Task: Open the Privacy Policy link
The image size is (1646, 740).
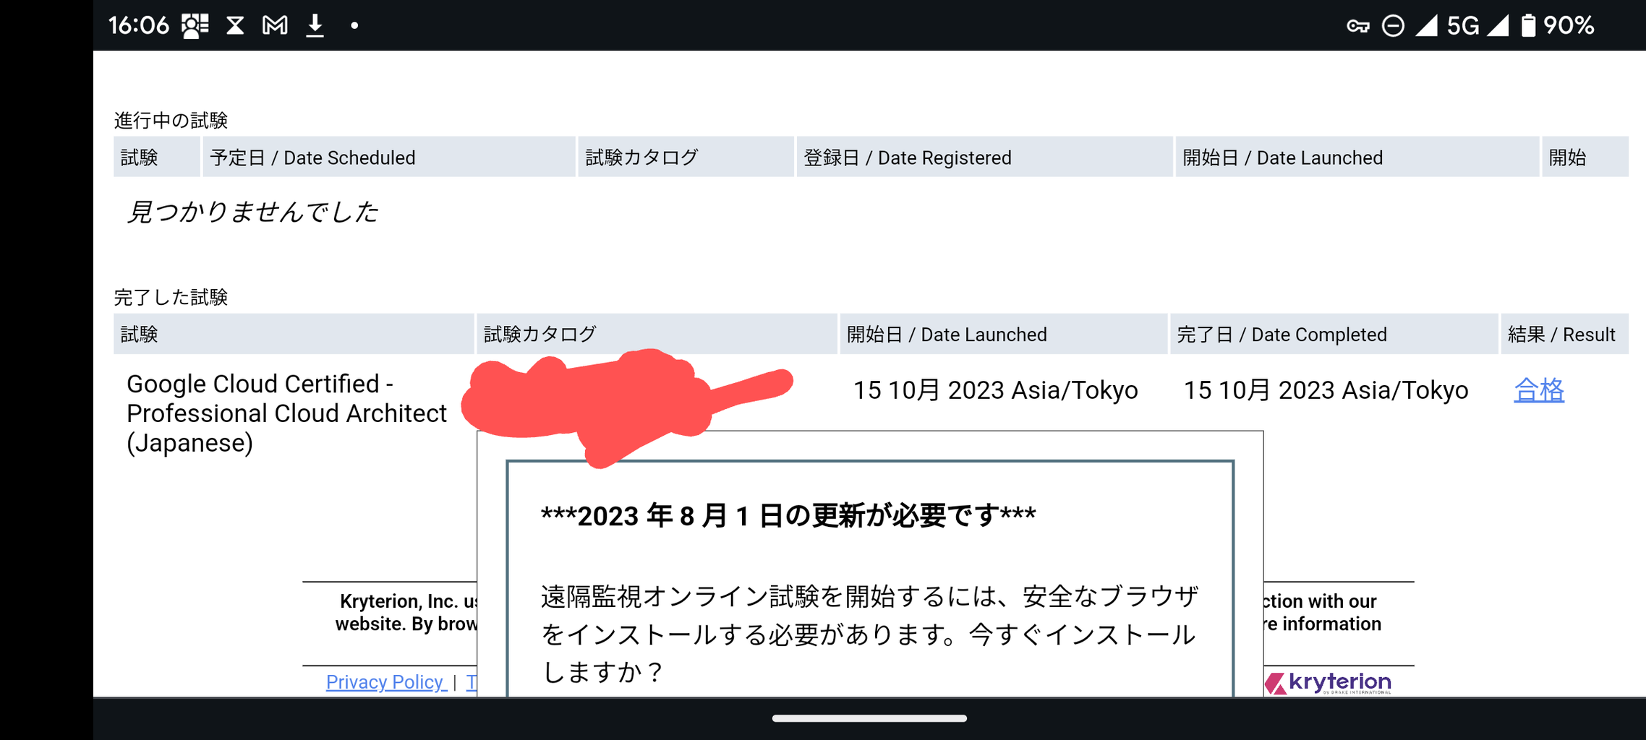Action: 386,681
